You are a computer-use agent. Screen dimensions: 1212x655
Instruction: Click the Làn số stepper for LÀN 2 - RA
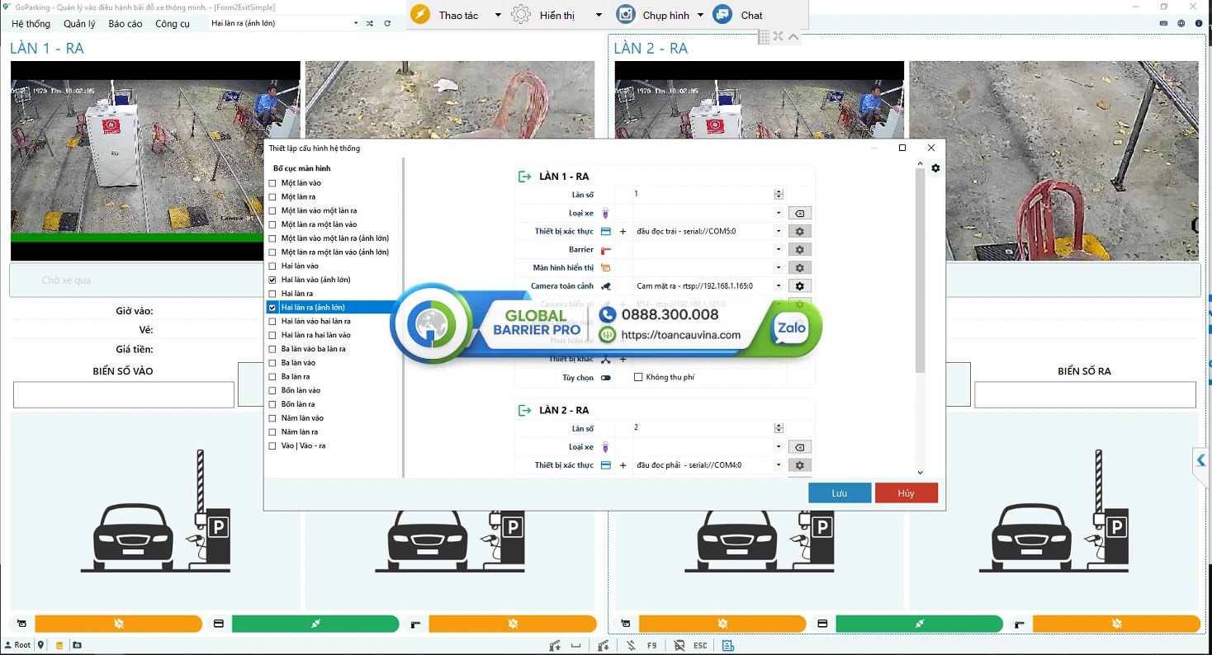click(x=779, y=429)
